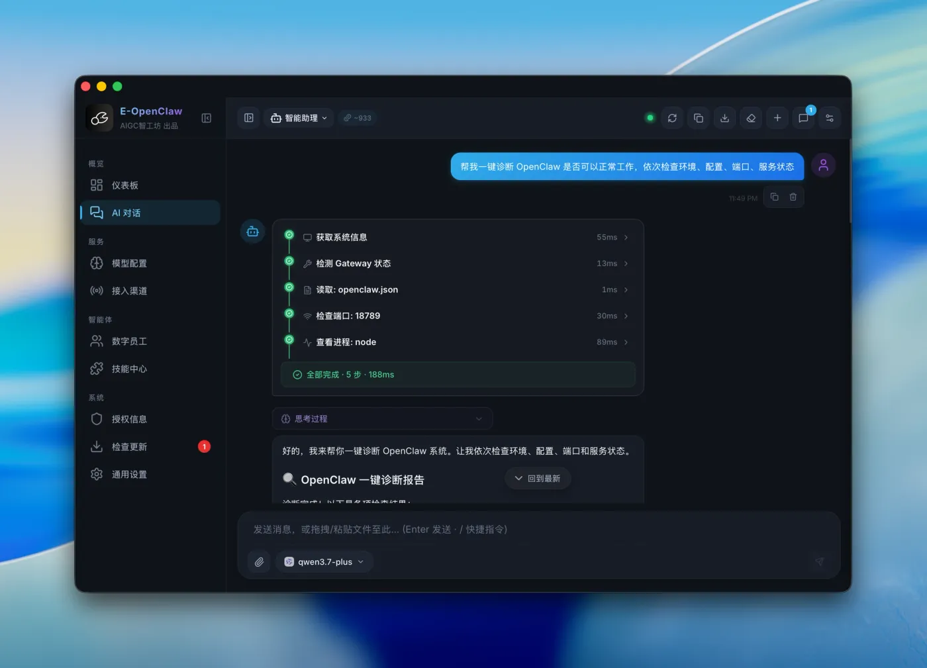Open the messages icon with badge
This screenshot has height=668, width=927.
[x=803, y=118]
